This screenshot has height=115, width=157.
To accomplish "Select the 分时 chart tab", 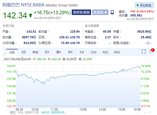I will (12, 52).
